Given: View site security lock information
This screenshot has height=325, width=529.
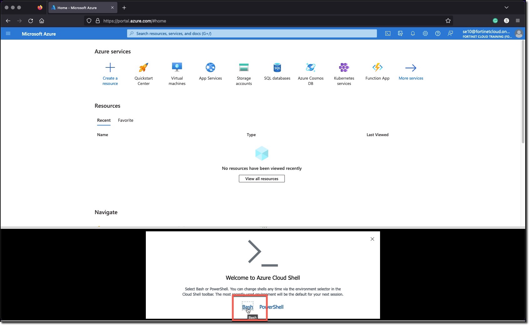Looking at the screenshot, I should click(98, 21).
